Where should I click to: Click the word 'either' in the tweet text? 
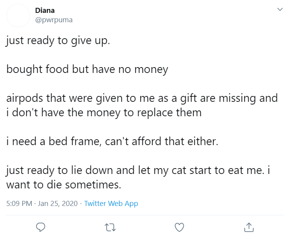pyautogui.click(x=202, y=142)
